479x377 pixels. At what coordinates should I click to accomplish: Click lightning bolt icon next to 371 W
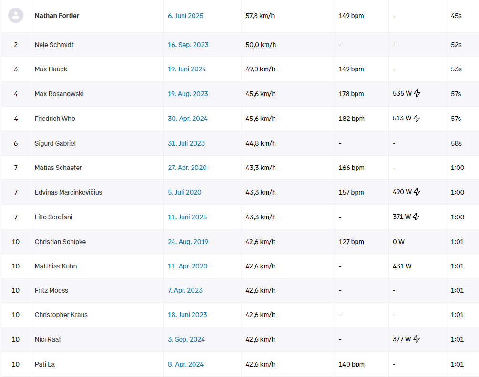click(416, 217)
